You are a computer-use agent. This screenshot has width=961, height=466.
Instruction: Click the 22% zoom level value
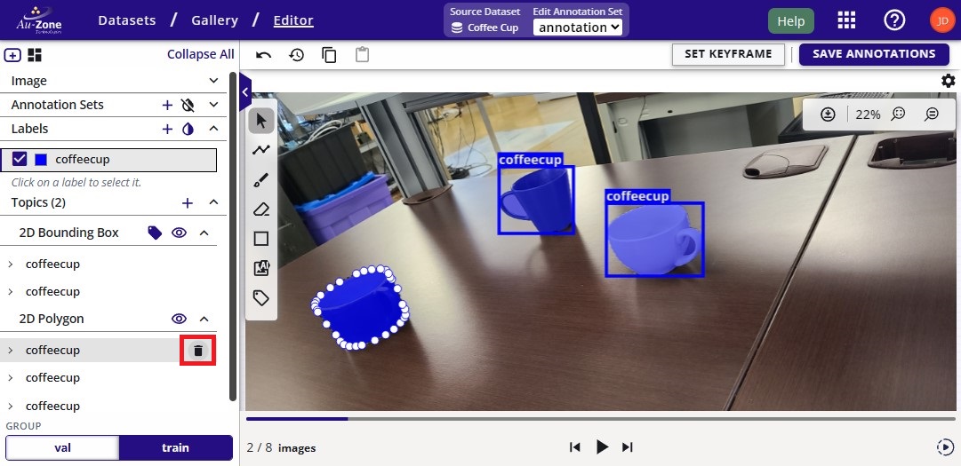(x=868, y=115)
